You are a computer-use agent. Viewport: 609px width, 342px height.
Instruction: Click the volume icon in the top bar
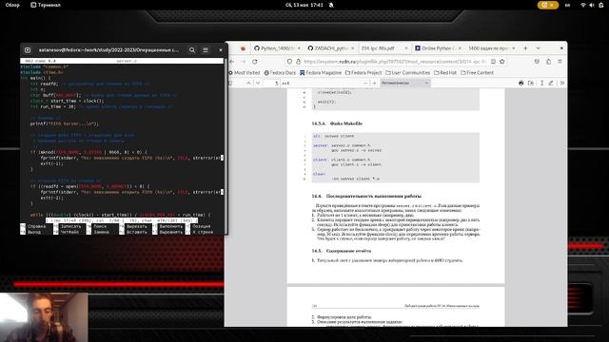click(x=592, y=5)
